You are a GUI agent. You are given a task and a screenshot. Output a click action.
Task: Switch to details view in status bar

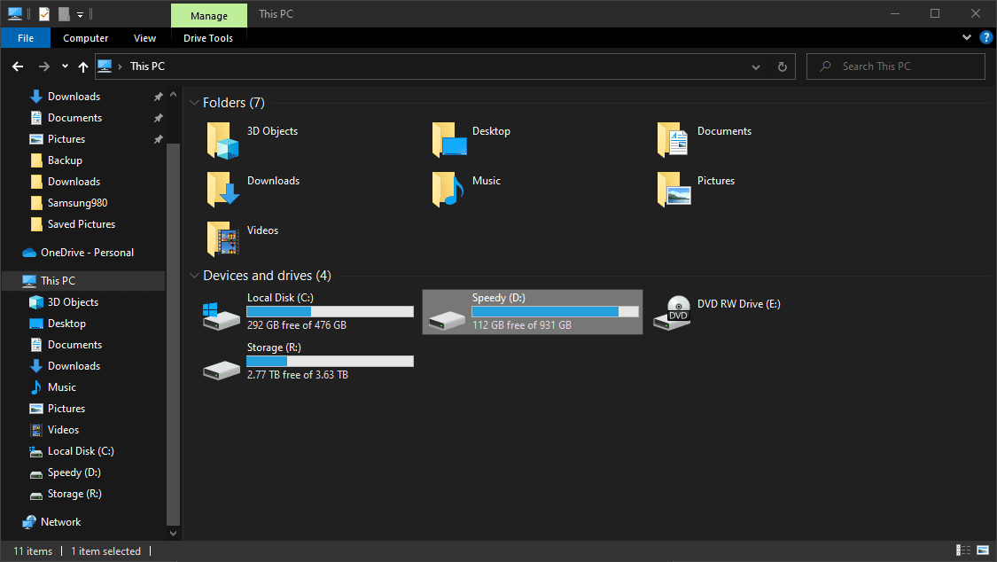963,551
